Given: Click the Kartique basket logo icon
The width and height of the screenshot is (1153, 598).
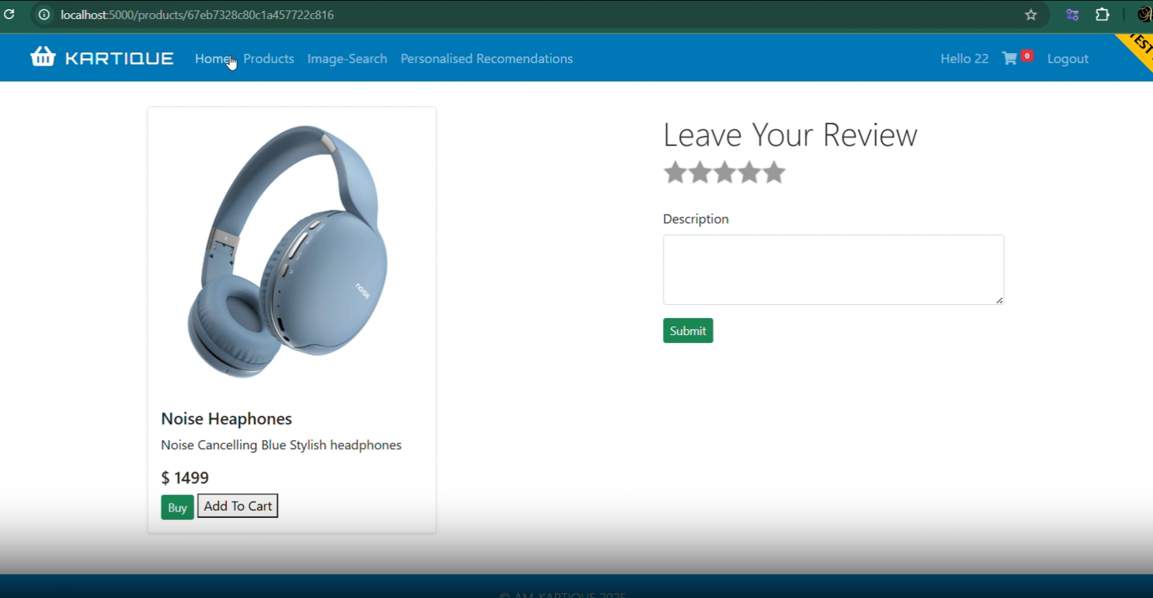Looking at the screenshot, I should (x=43, y=57).
